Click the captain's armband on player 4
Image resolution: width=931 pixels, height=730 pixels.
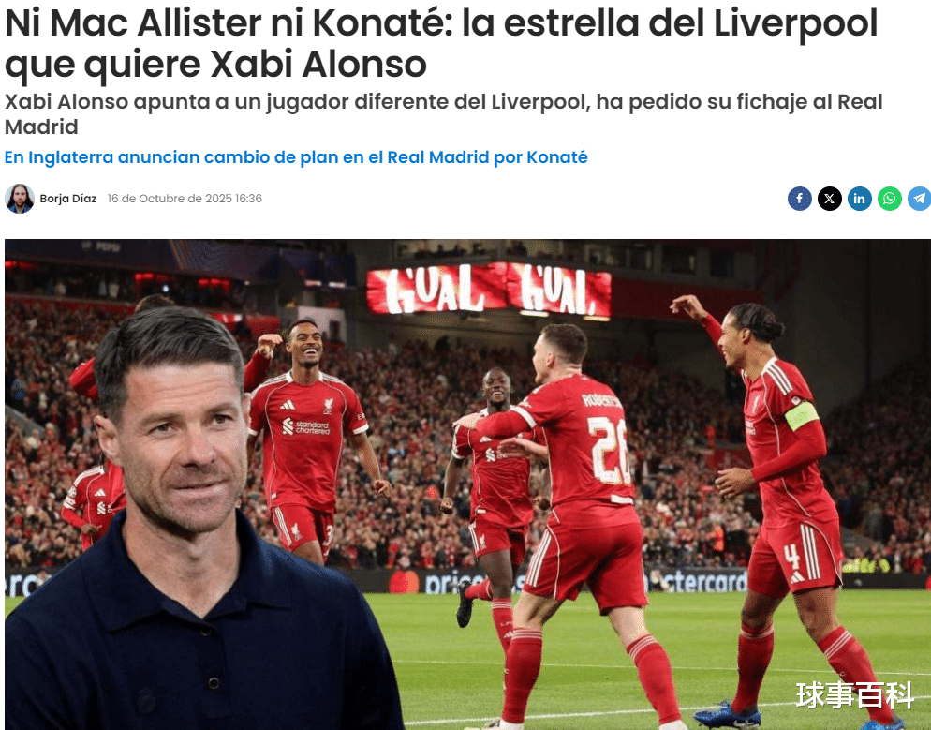coord(801,416)
